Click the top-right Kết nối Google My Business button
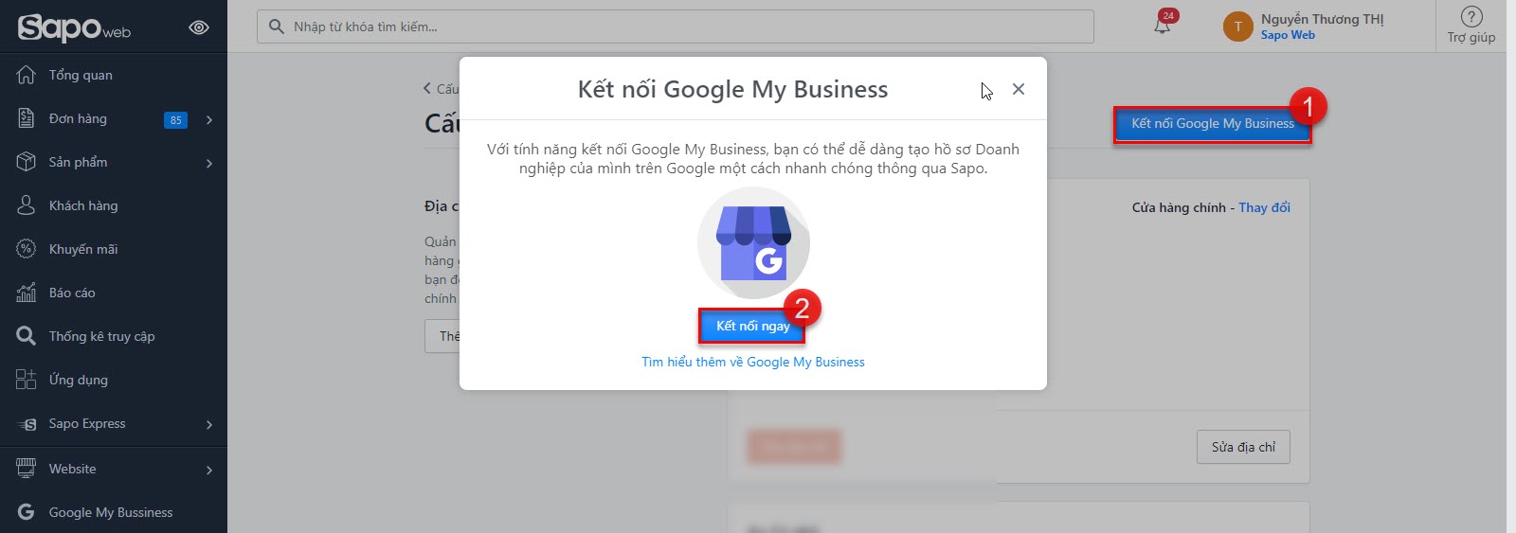The height and width of the screenshot is (533, 1516). tap(1212, 124)
